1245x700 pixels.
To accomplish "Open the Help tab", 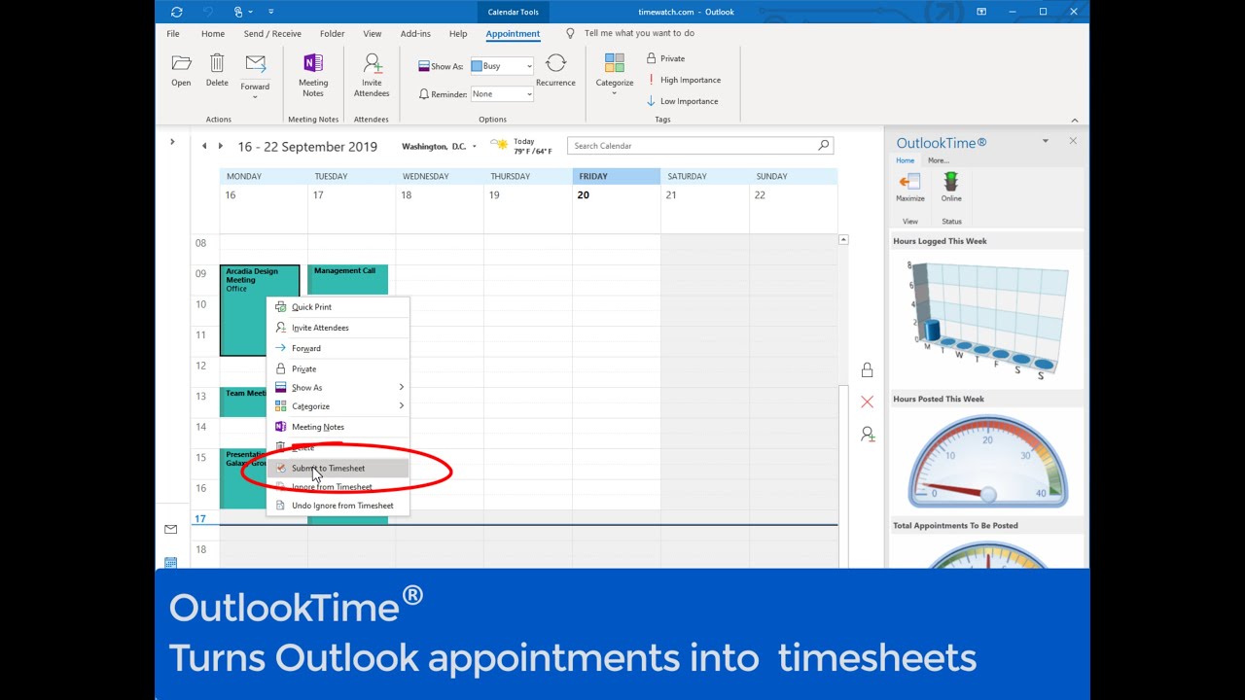I will click(458, 33).
